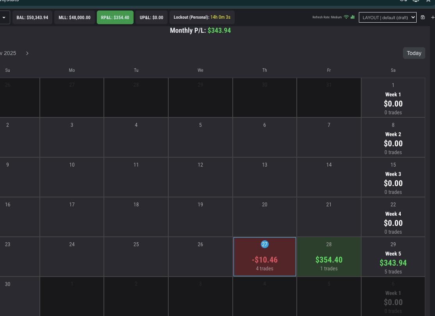Image resolution: width=435 pixels, height=316 pixels.
Task: Select calendar day 19
Action: point(200,217)
